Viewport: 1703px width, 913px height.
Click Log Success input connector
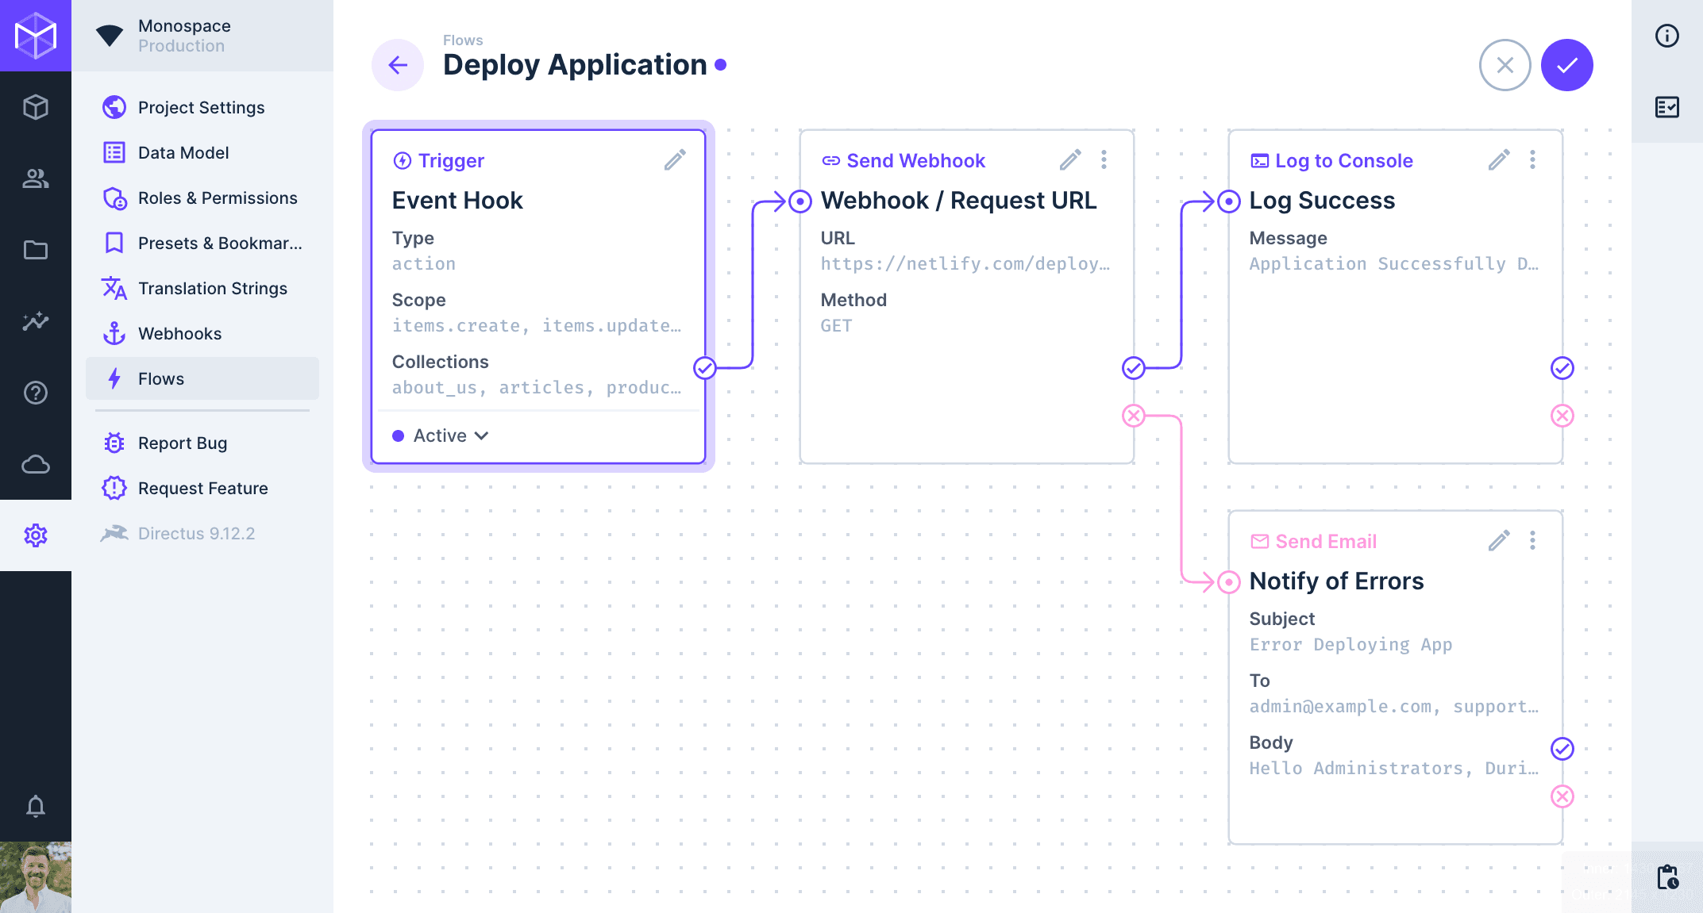coord(1229,201)
